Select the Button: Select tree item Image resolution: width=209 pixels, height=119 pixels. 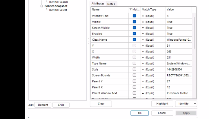(x=58, y=10)
